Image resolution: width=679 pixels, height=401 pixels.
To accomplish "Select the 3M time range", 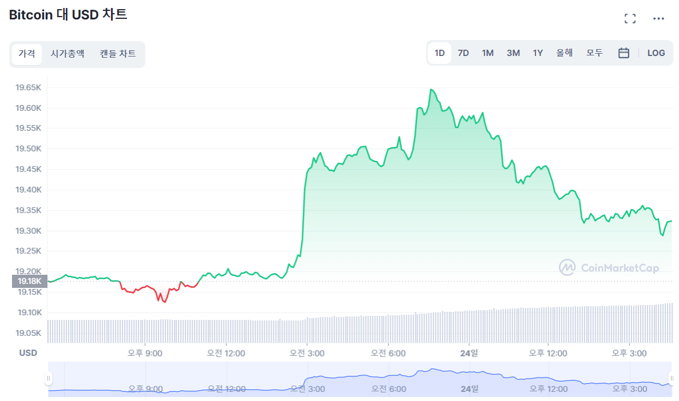I will 513,53.
